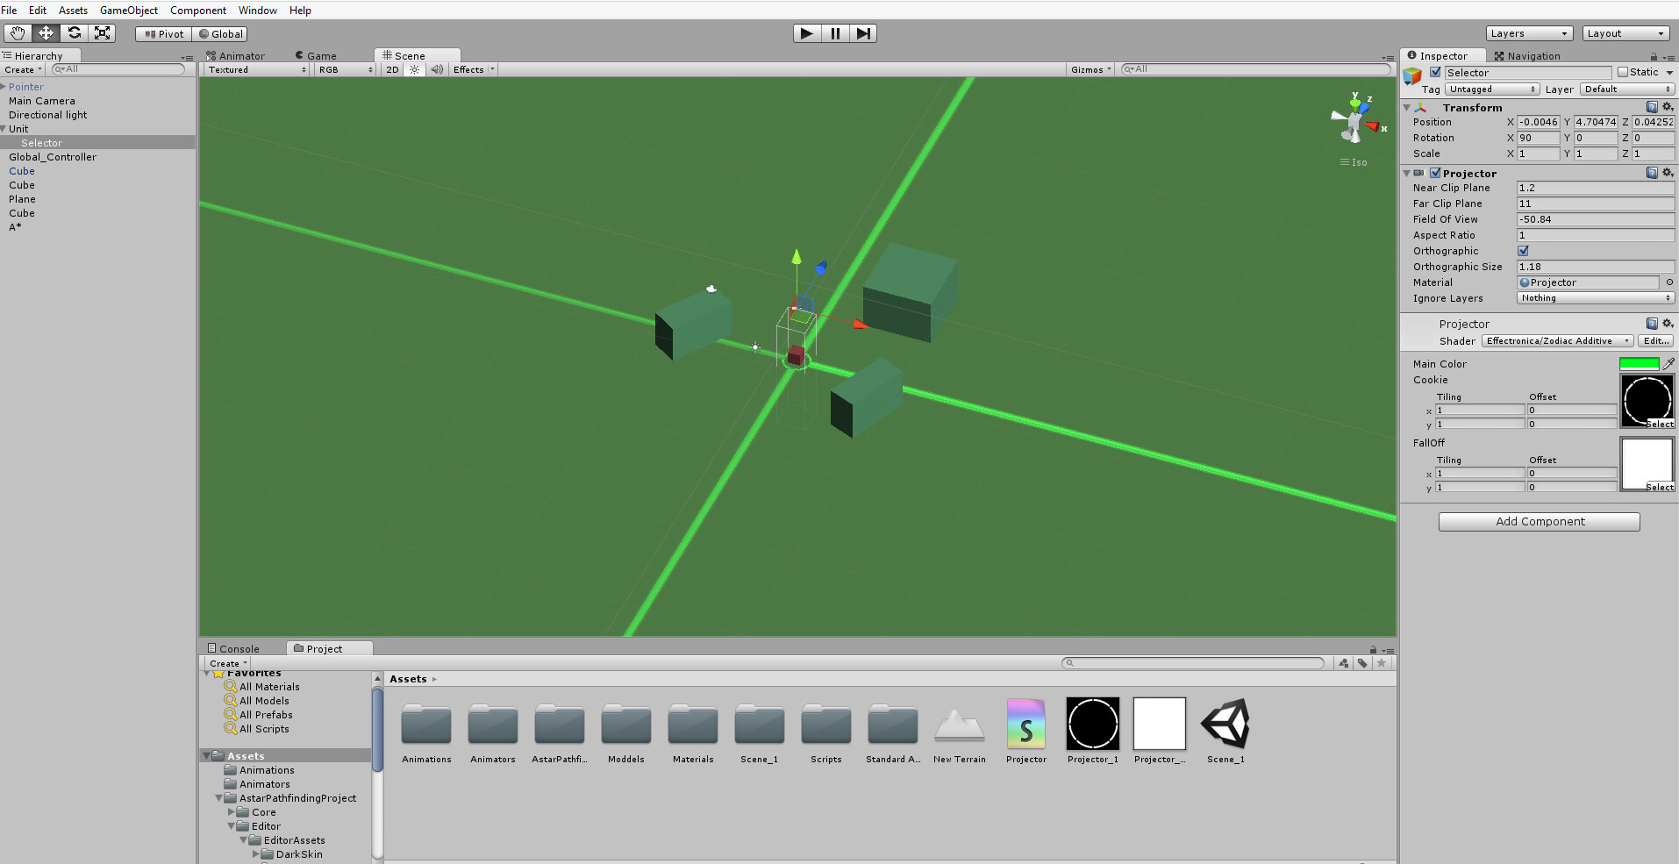Select the Scale tool

pos(103,32)
